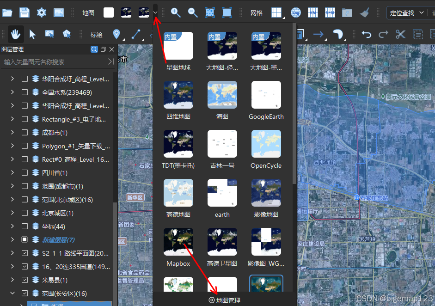Toggle checkbox for 坐标(44) layer

[x=25, y=226]
